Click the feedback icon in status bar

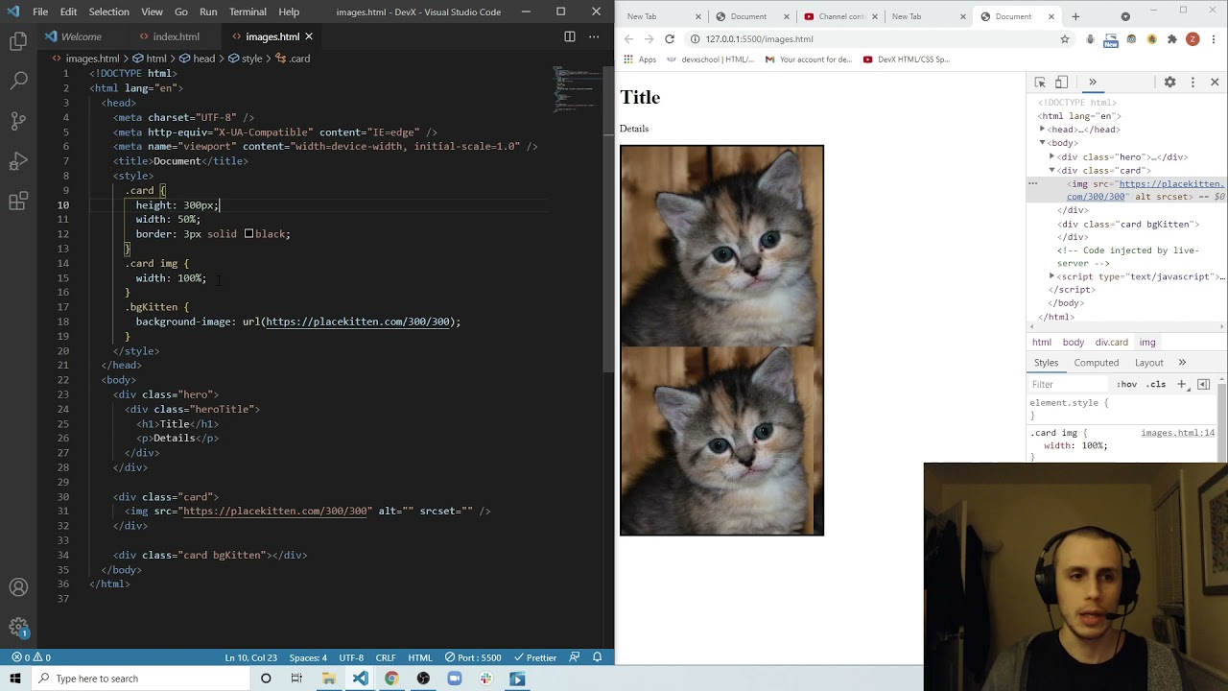tap(575, 657)
